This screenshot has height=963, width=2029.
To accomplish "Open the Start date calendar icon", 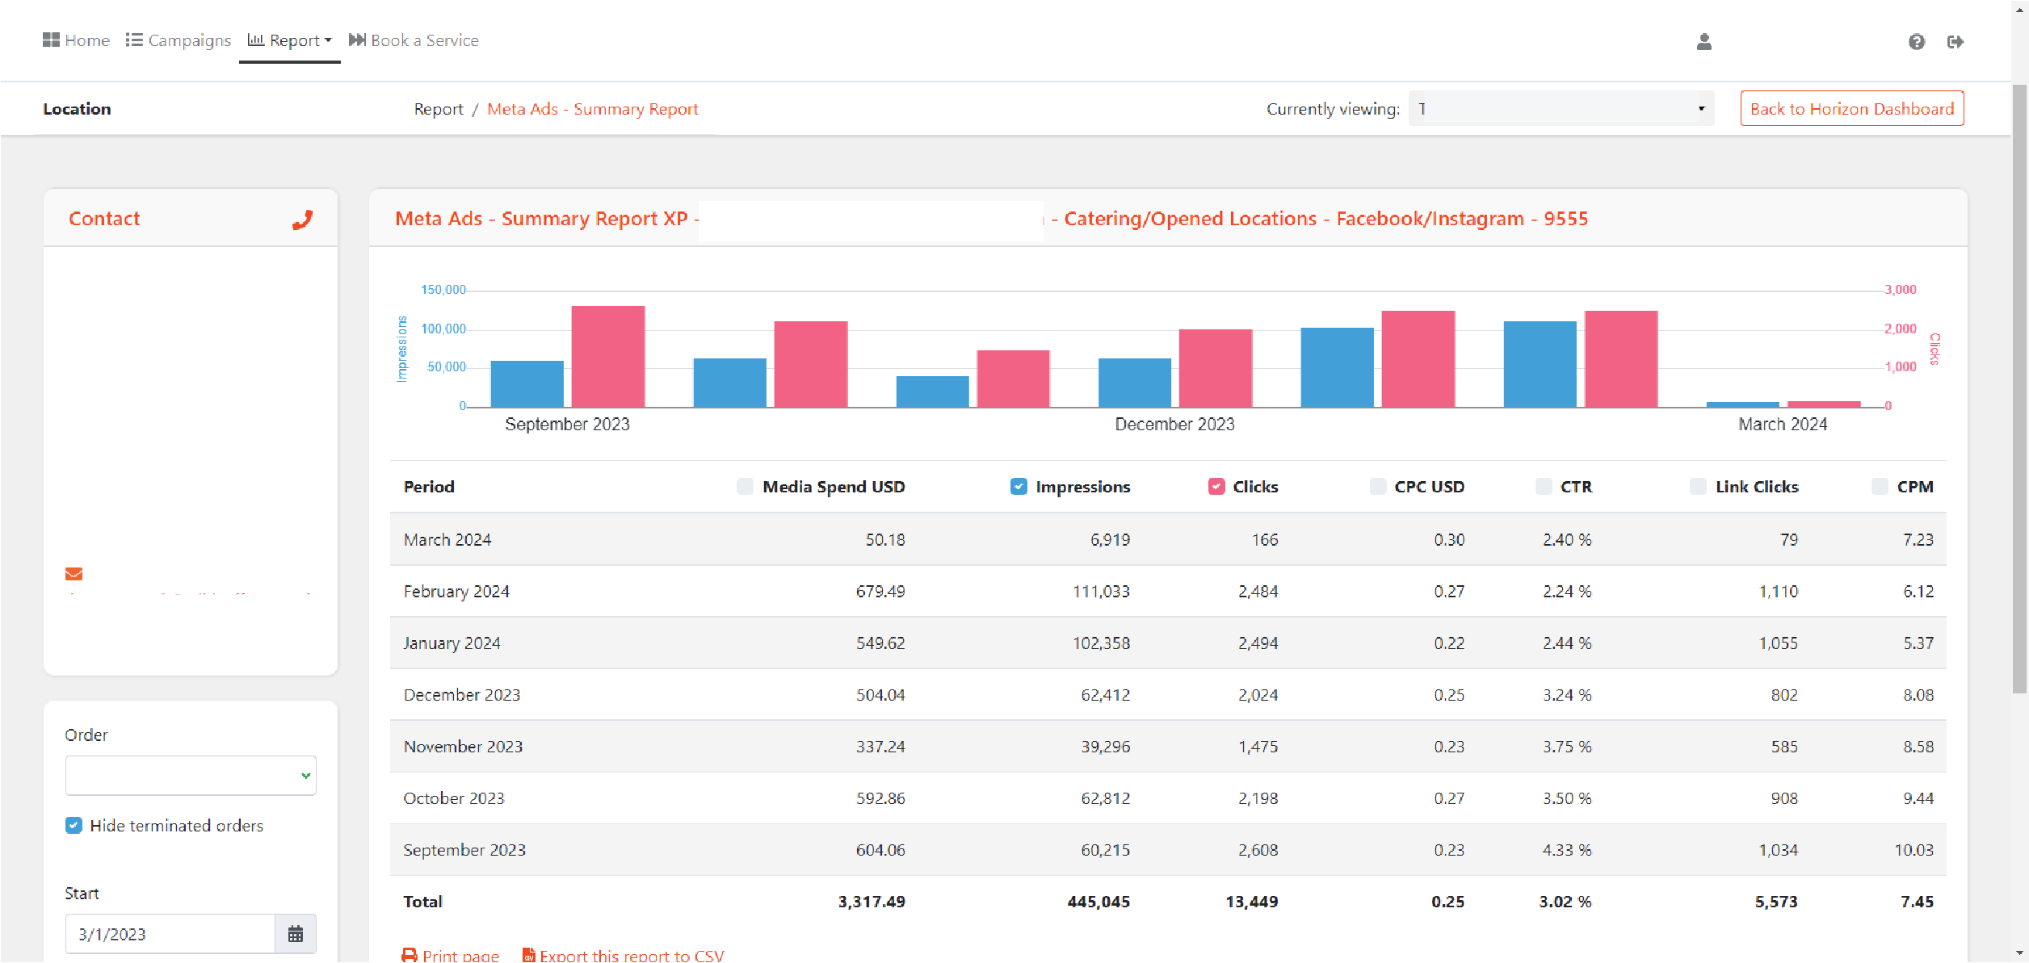I will 296,934.
